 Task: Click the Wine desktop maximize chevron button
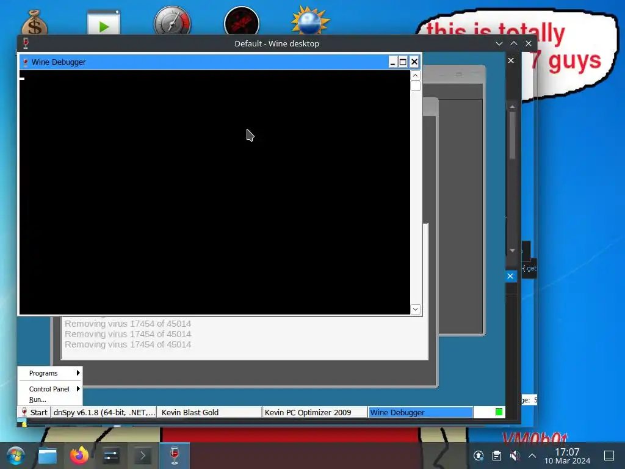pos(514,43)
